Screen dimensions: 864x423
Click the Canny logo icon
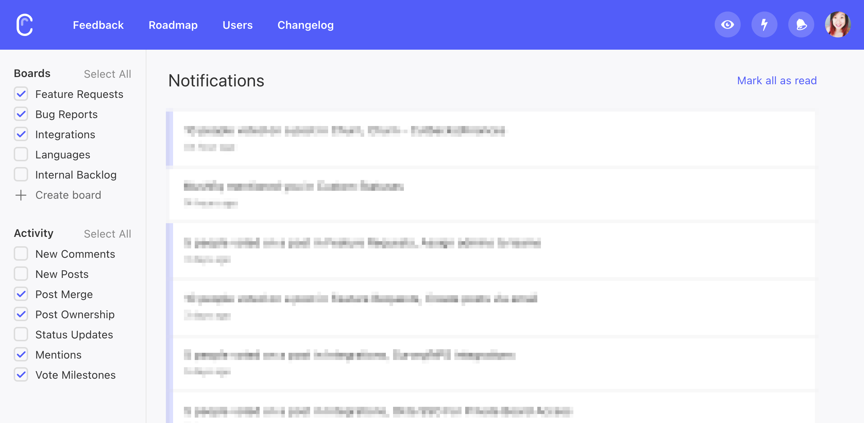point(25,25)
